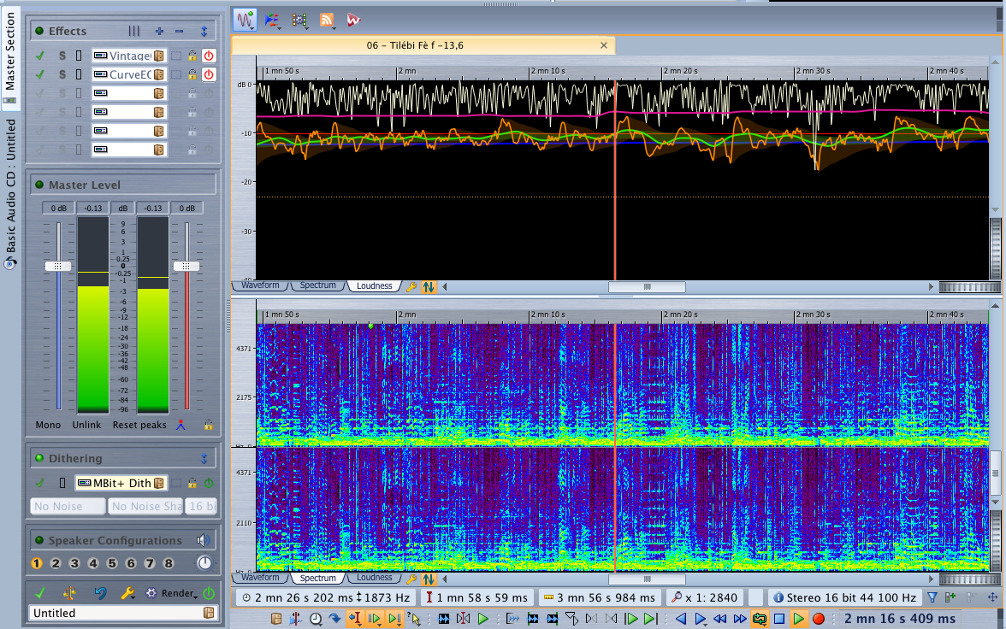This screenshot has width=1006, height=629.
Task: Switch to Waveform tab in upper view
Action: 260,285
